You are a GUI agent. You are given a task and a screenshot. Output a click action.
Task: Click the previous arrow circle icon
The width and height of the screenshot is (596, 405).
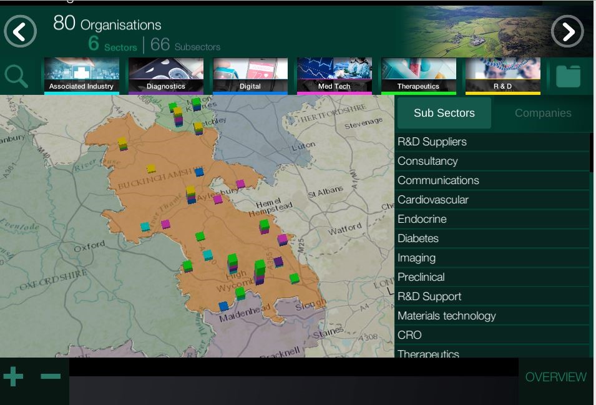point(21,31)
